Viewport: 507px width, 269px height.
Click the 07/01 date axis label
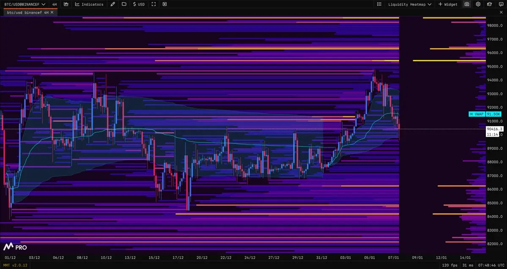(x=394, y=257)
